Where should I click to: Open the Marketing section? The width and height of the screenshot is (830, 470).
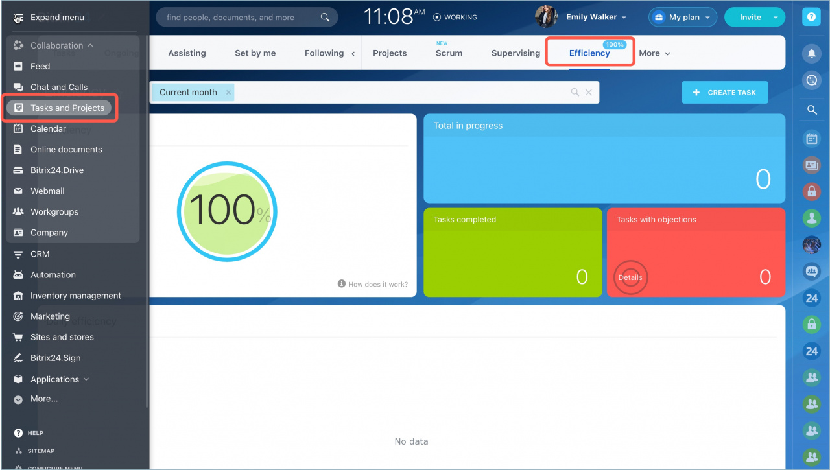click(x=50, y=316)
